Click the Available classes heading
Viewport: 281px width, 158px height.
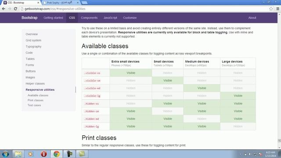pos(105,46)
